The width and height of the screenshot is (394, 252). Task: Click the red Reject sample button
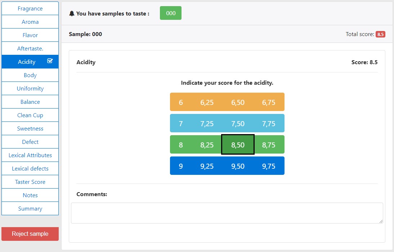pyautogui.click(x=30, y=234)
